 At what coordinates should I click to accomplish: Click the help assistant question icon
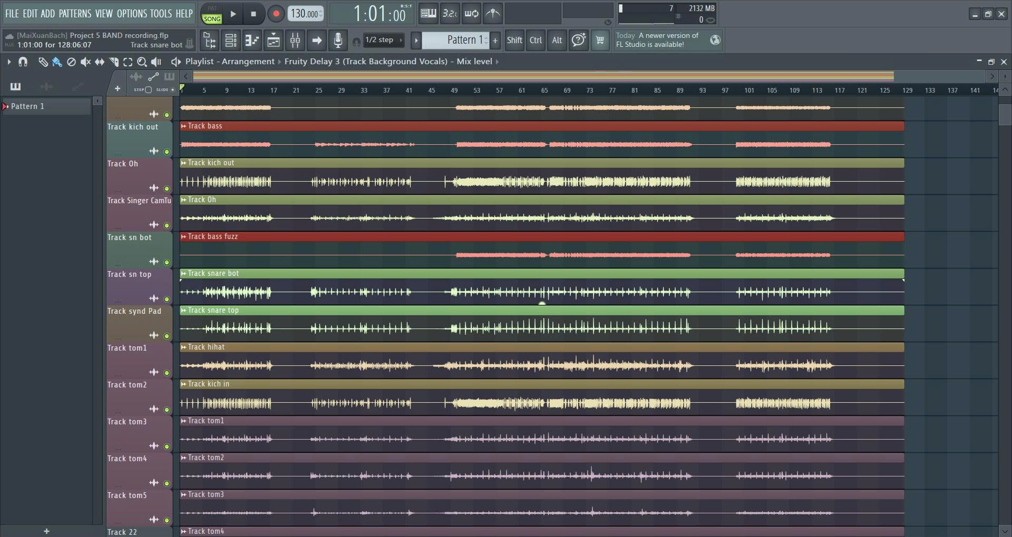pyautogui.click(x=578, y=40)
